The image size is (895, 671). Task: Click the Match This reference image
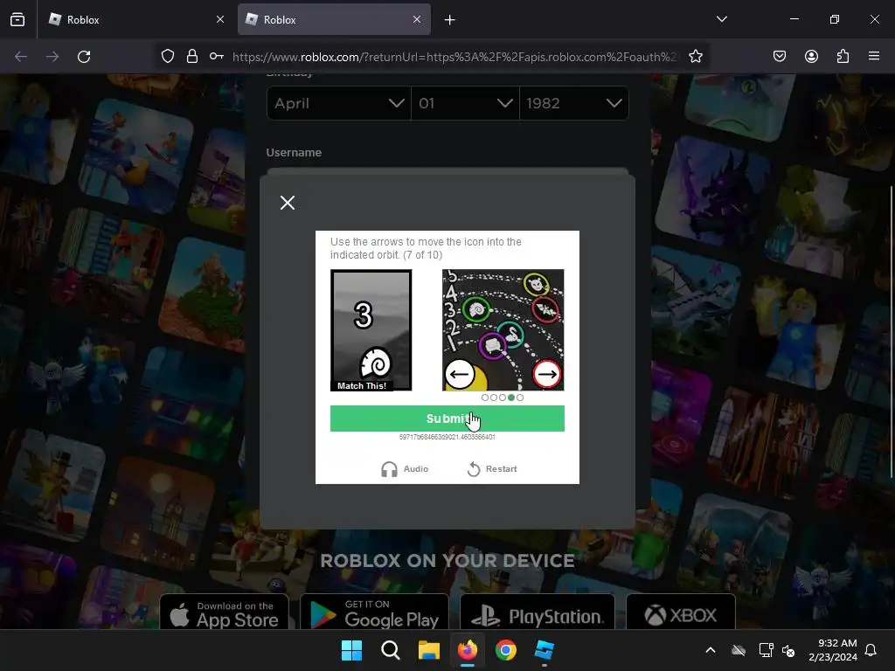(x=371, y=330)
